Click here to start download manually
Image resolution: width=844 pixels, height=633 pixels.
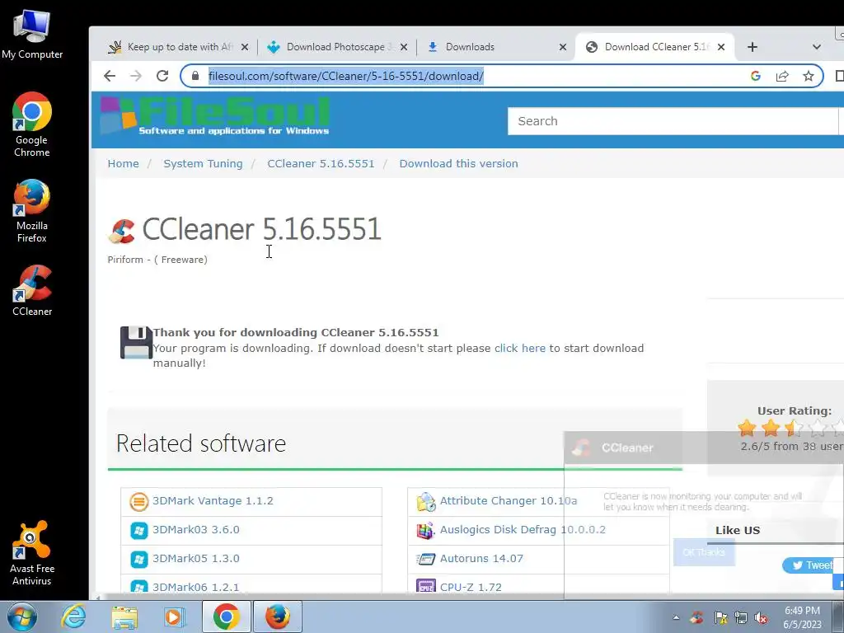pyautogui.click(x=520, y=349)
